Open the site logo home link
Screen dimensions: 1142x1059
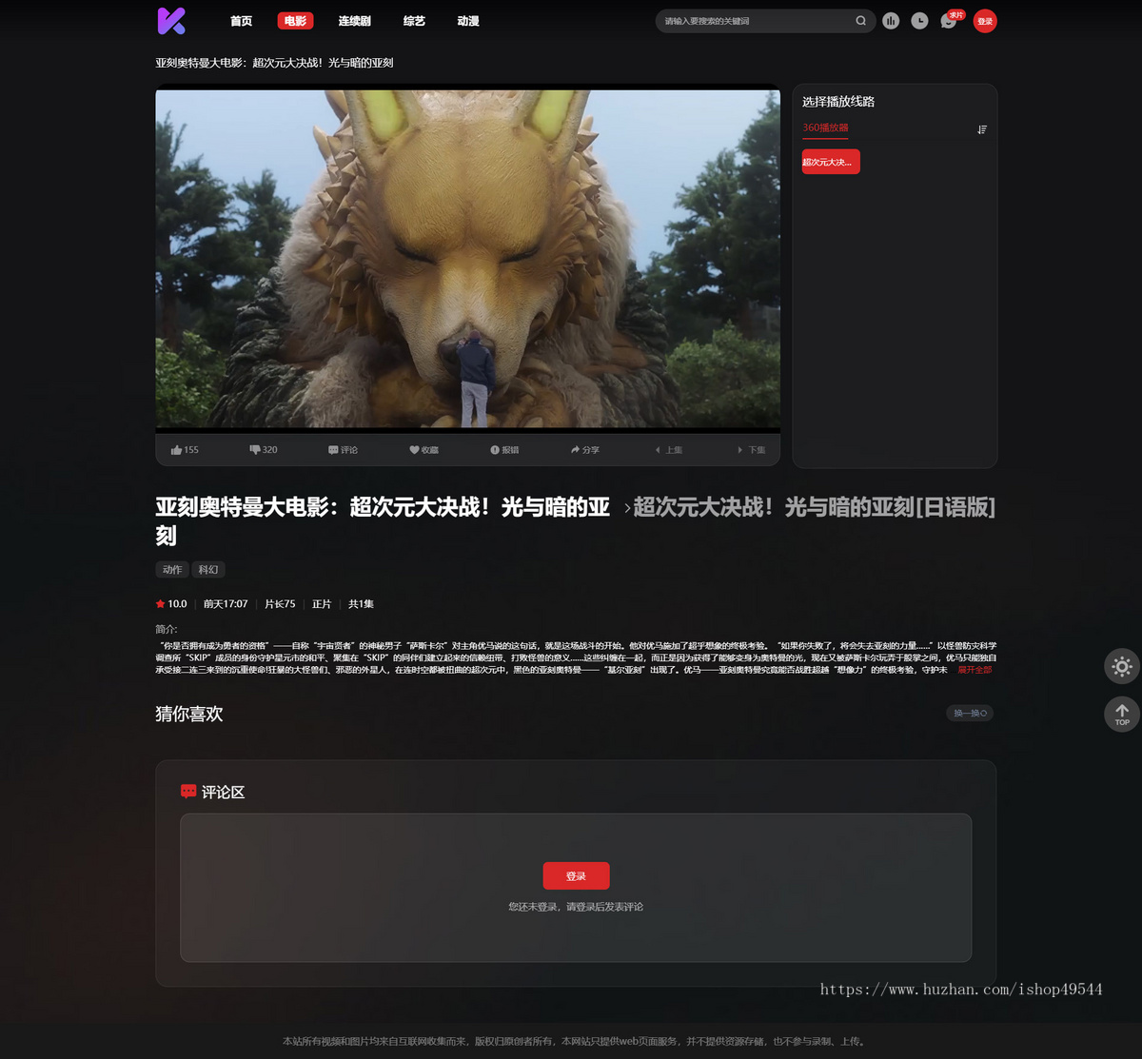click(171, 20)
